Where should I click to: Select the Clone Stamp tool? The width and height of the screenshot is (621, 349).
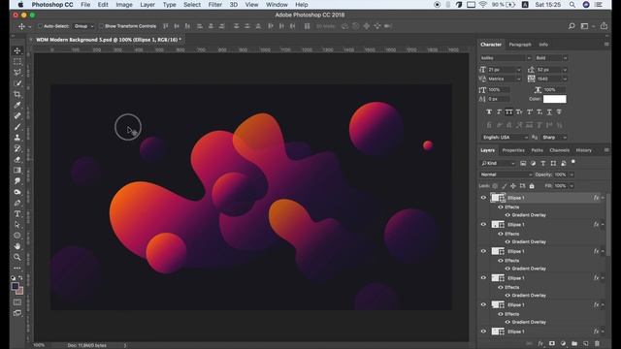click(17, 138)
